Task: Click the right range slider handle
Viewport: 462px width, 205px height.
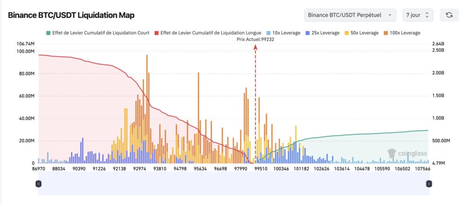Action: pos(429,184)
